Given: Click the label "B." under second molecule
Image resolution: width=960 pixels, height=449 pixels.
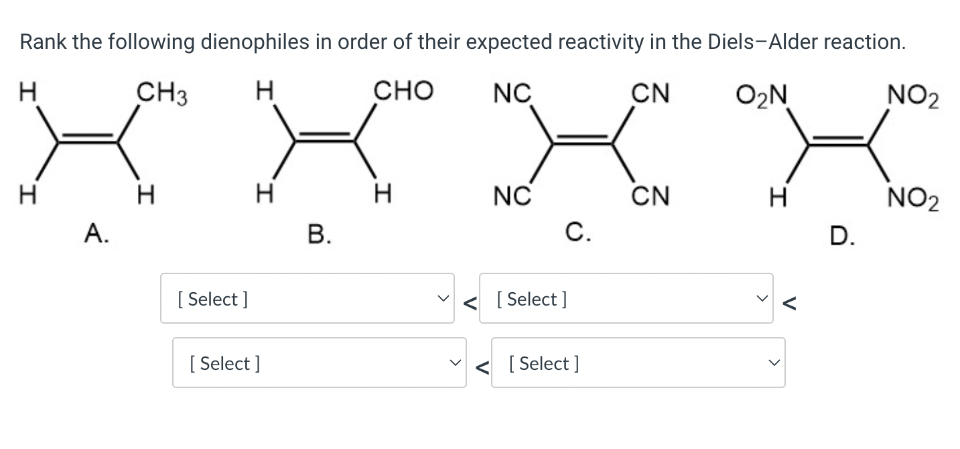Looking at the screenshot, I should coord(320,234).
